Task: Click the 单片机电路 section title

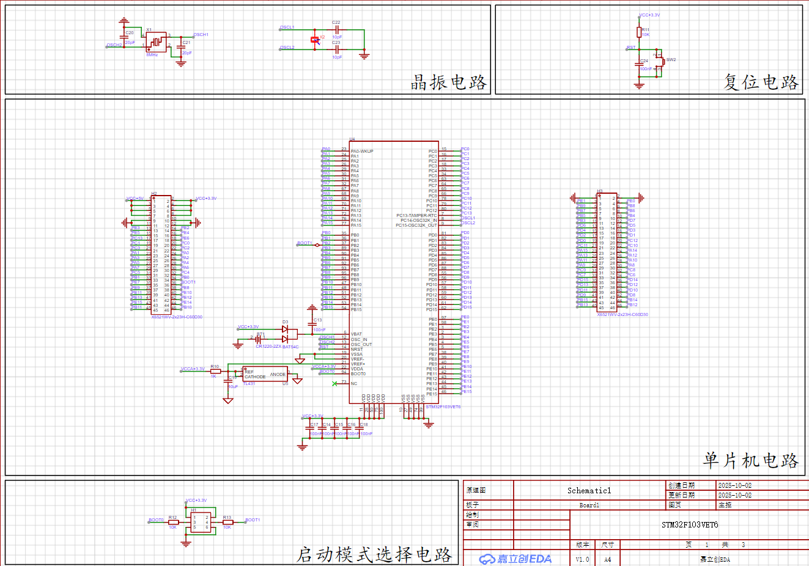Action: click(751, 460)
